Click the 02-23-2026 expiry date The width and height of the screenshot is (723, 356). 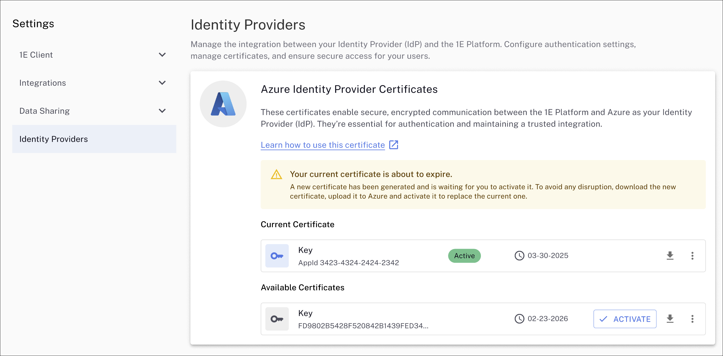point(548,319)
